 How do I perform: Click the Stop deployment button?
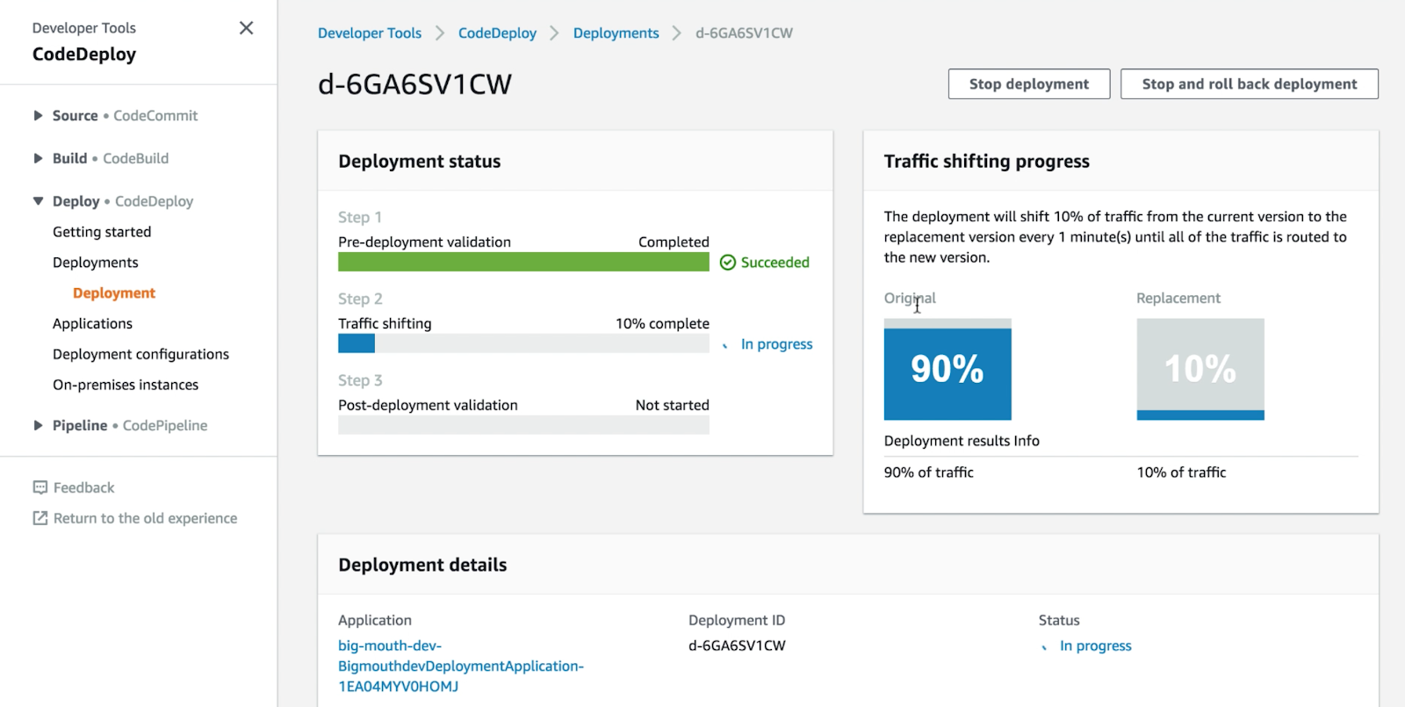(x=1028, y=84)
